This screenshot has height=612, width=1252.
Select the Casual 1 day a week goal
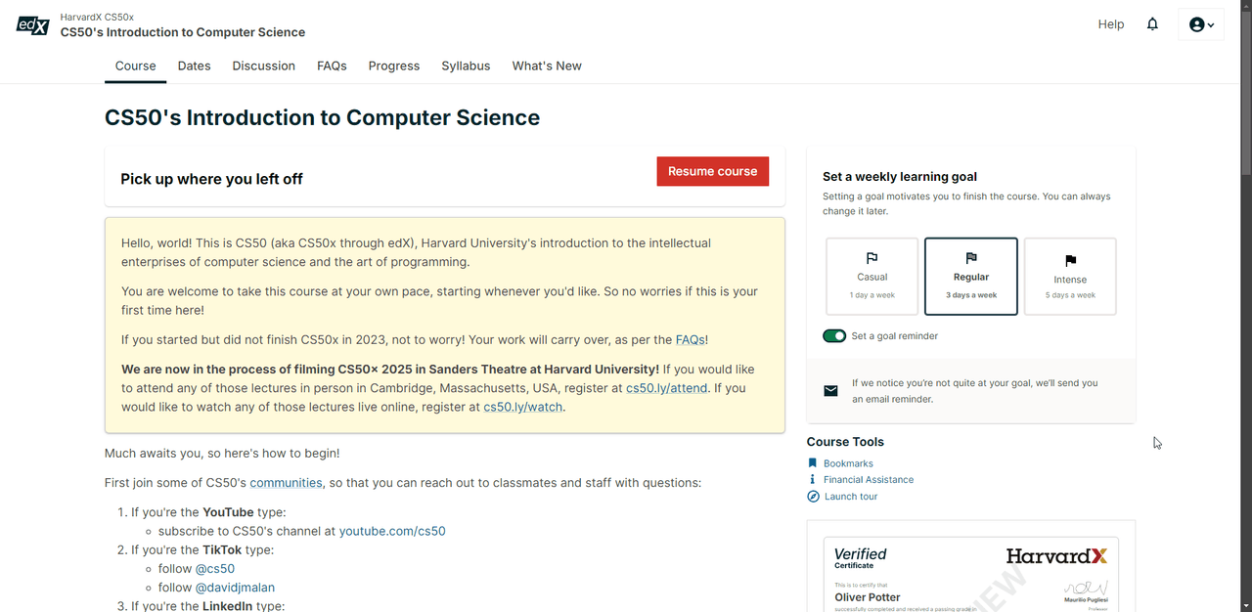[872, 277]
